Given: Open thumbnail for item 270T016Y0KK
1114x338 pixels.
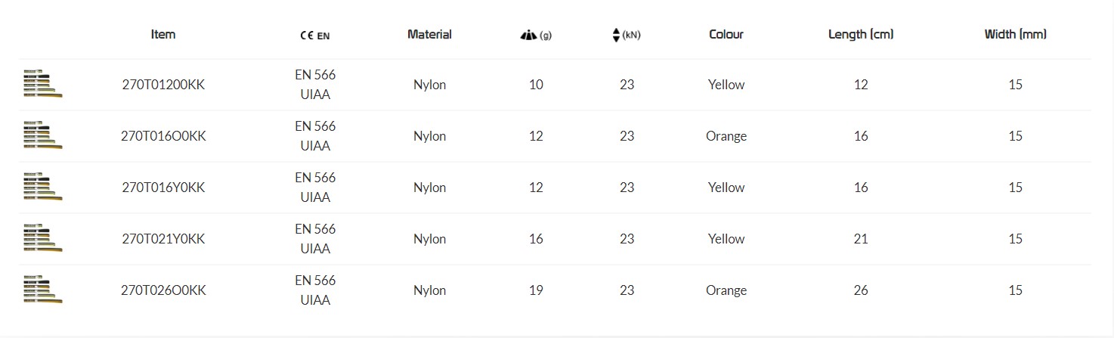Looking at the screenshot, I should 42,187.
